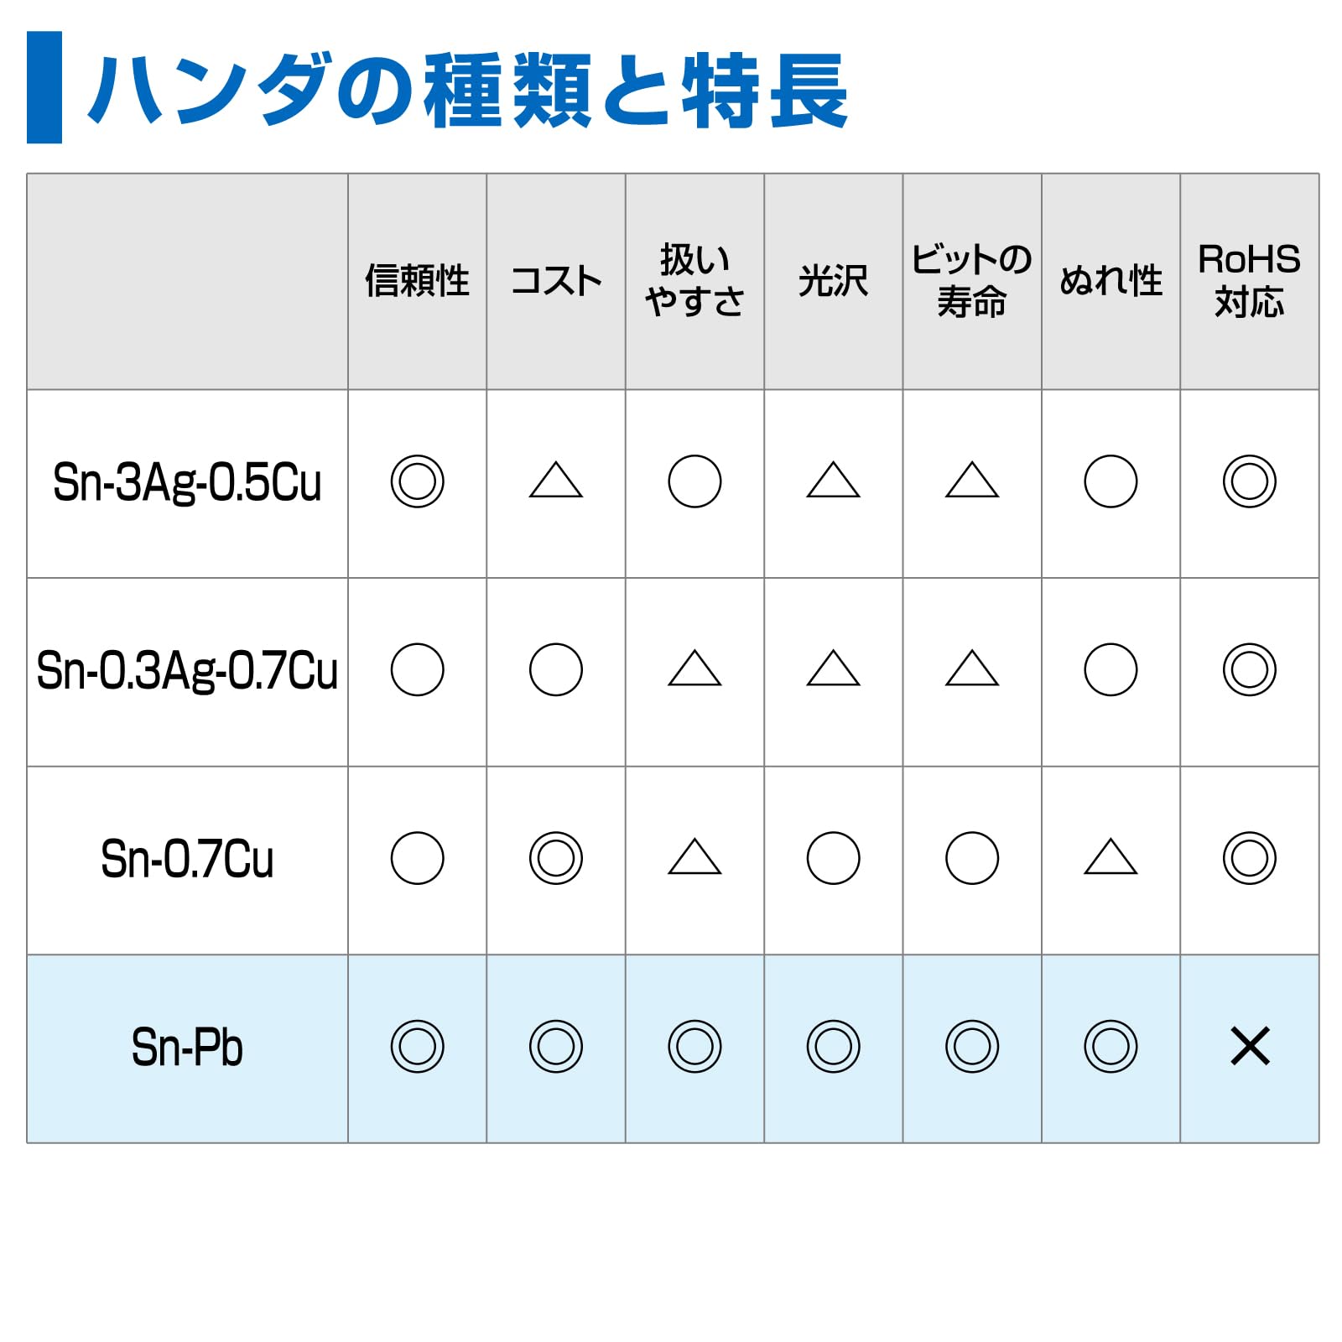Screen dimensions: 1342x1342
Task: Click triangle for Sn-0.3Ag-0.7Cu ビットの寿命
Action: (972, 668)
